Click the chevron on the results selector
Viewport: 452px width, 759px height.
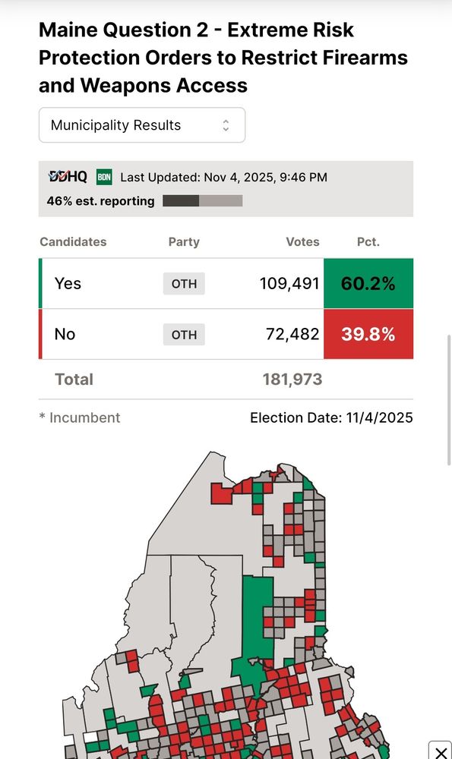[x=226, y=124]
